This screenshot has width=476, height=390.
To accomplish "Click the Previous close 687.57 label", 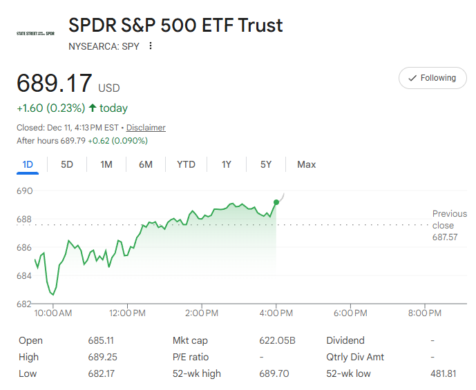I will point(449,226).
